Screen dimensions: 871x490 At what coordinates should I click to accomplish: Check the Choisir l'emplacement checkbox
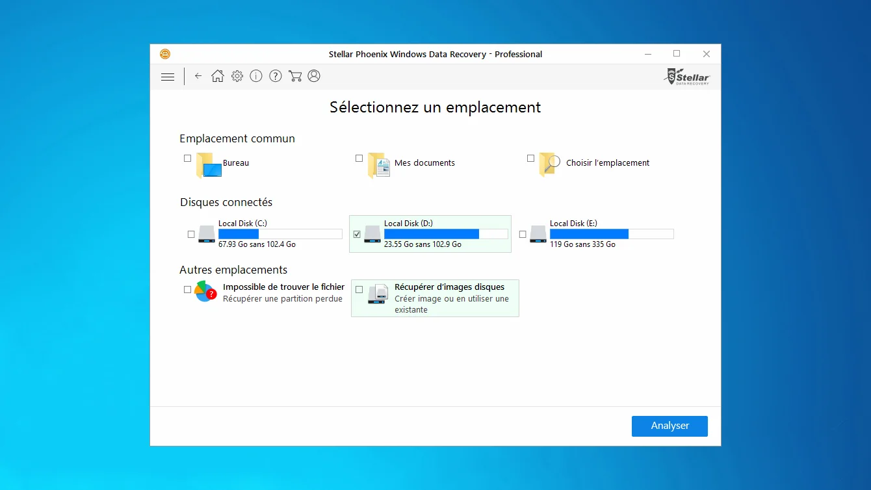[x=530, y=158]
